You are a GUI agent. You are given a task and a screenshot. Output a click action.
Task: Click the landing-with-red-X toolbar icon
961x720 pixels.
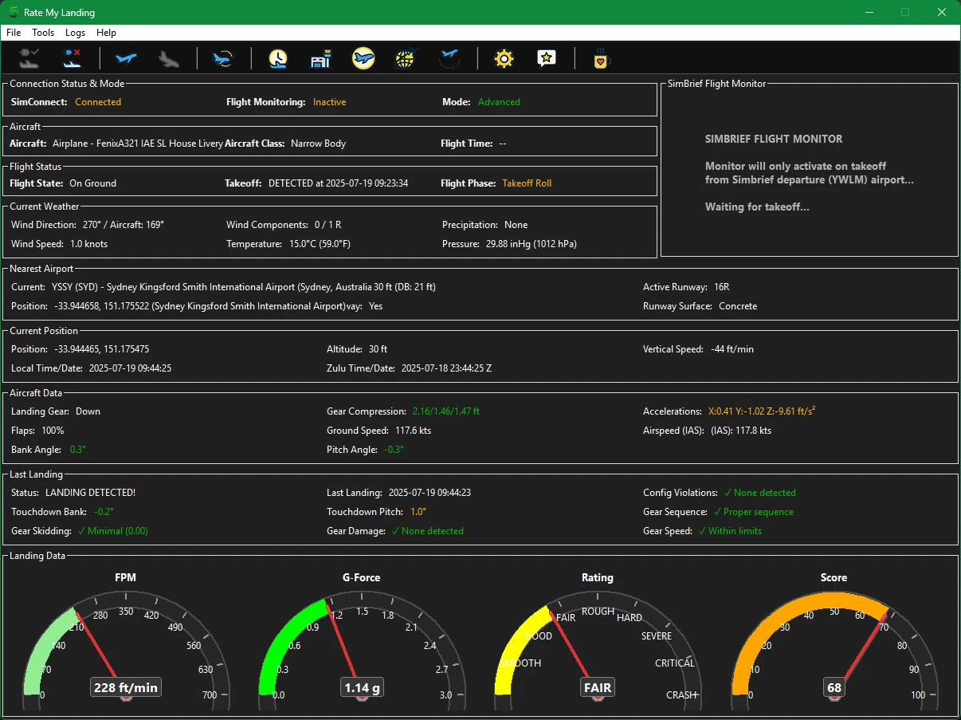coord(72,58)
